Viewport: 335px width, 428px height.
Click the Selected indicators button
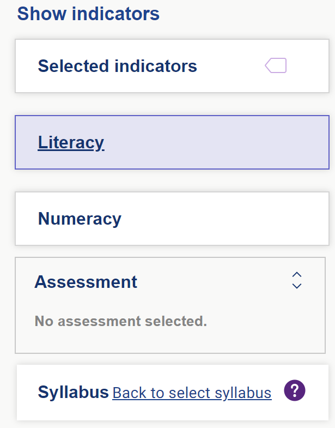(x=172, y=66)
